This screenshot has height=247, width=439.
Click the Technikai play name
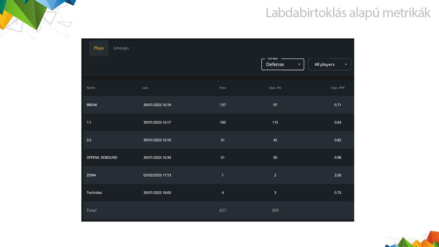click(94, 193)
